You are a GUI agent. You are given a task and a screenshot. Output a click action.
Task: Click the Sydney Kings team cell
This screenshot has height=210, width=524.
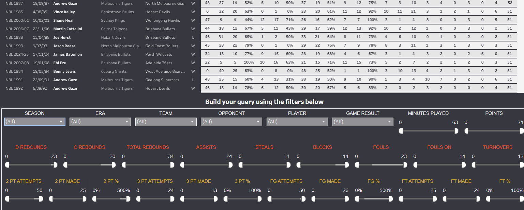click(113, 20)
